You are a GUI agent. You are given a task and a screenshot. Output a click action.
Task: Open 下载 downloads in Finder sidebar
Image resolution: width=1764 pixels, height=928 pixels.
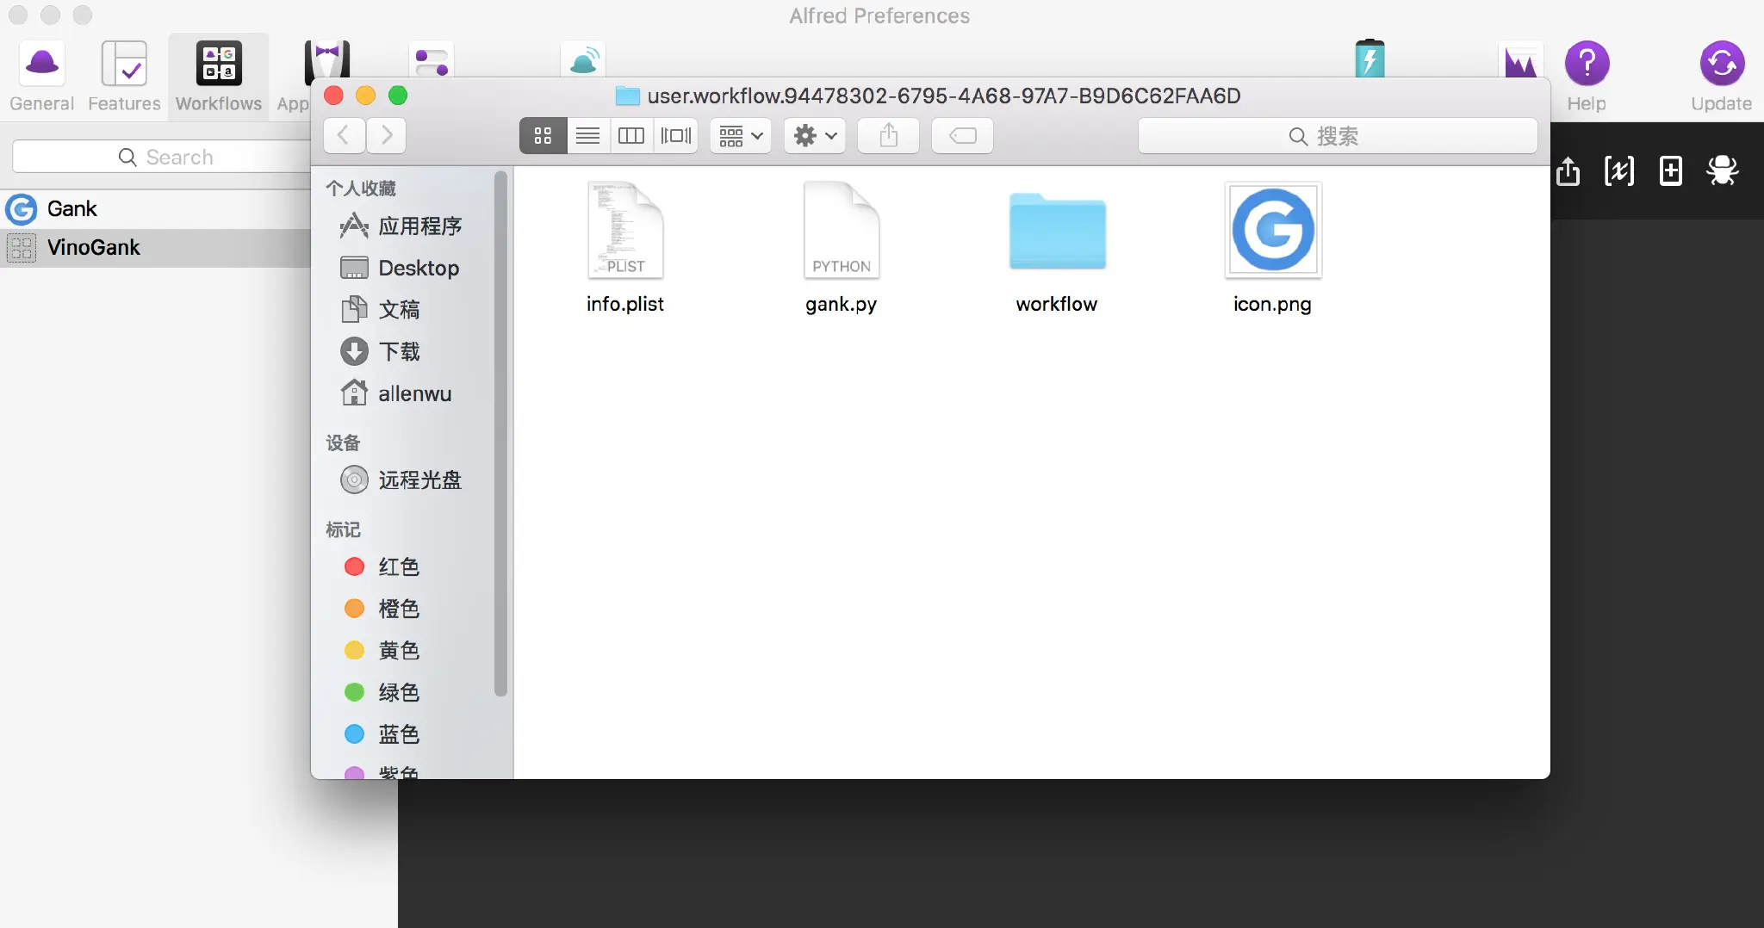[382, 351]
